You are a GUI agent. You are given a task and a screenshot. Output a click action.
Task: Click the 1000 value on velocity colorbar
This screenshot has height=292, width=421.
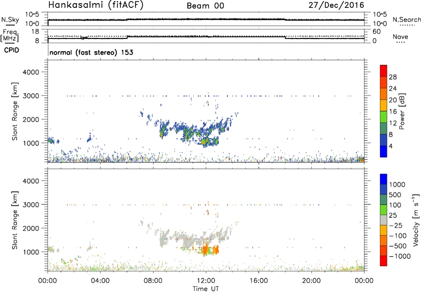397,184
